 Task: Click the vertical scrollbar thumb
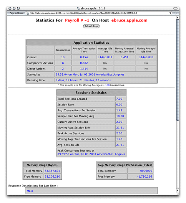click(x=178, y=70)
